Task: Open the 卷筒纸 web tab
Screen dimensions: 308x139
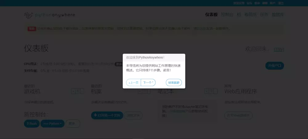Action: [x=250, y=14]
